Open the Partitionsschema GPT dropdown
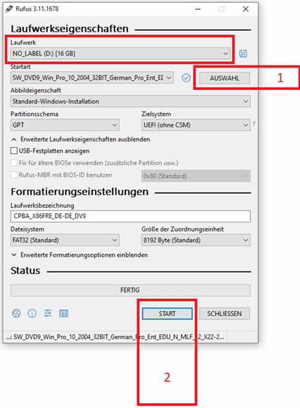The image size is (300, 408). [65, 125]
